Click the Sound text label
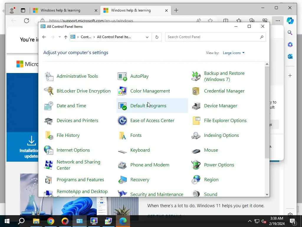The height and width of the screenshot is (227, 302). pos(211,194)
